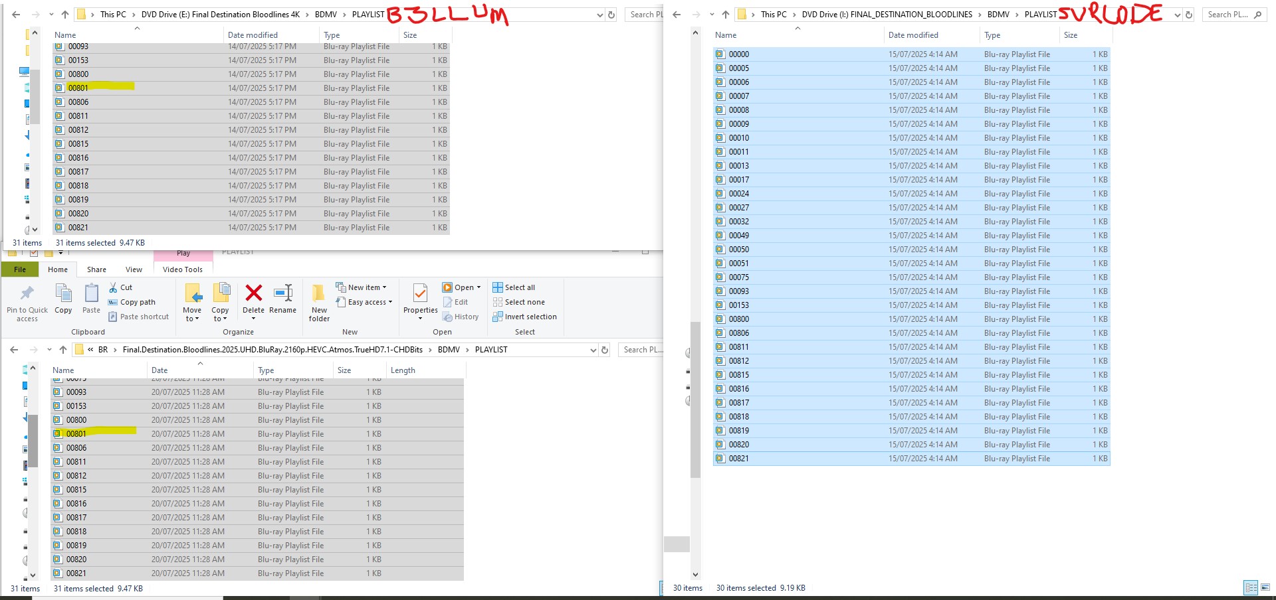This screenshot has width=1276, height=600.
Task: Click the New folder icon
Action: point(319,293)
